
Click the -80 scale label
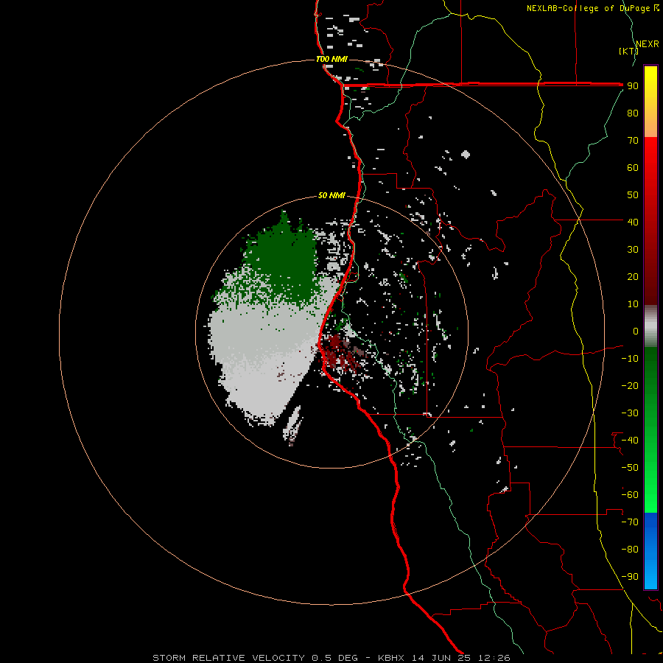(630, 550)
